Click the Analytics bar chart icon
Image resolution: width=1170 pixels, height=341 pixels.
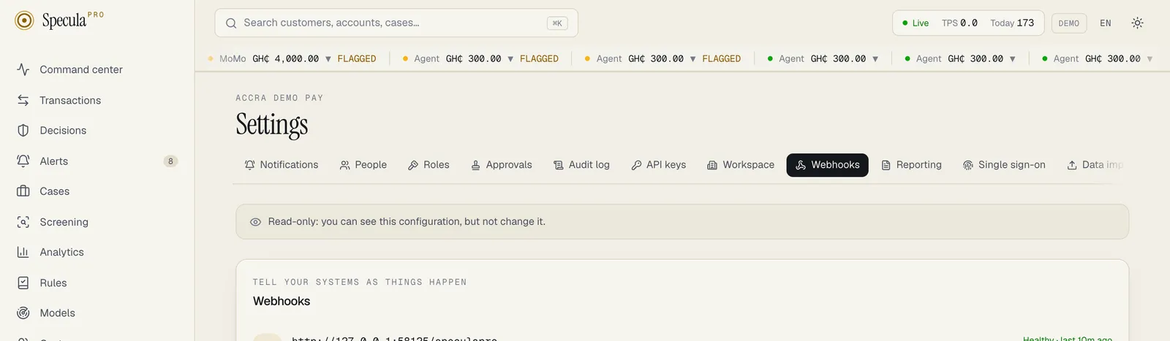[23, 252]
